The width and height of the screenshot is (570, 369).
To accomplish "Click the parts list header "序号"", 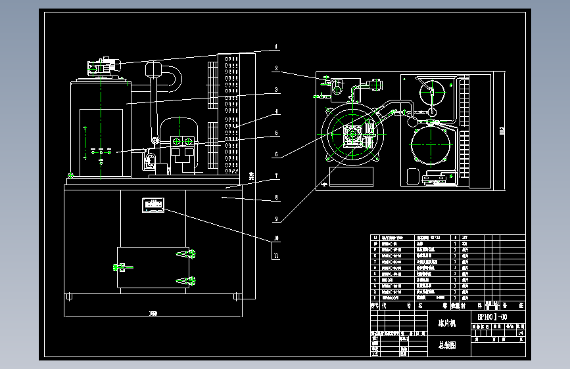I will [375, 306].
